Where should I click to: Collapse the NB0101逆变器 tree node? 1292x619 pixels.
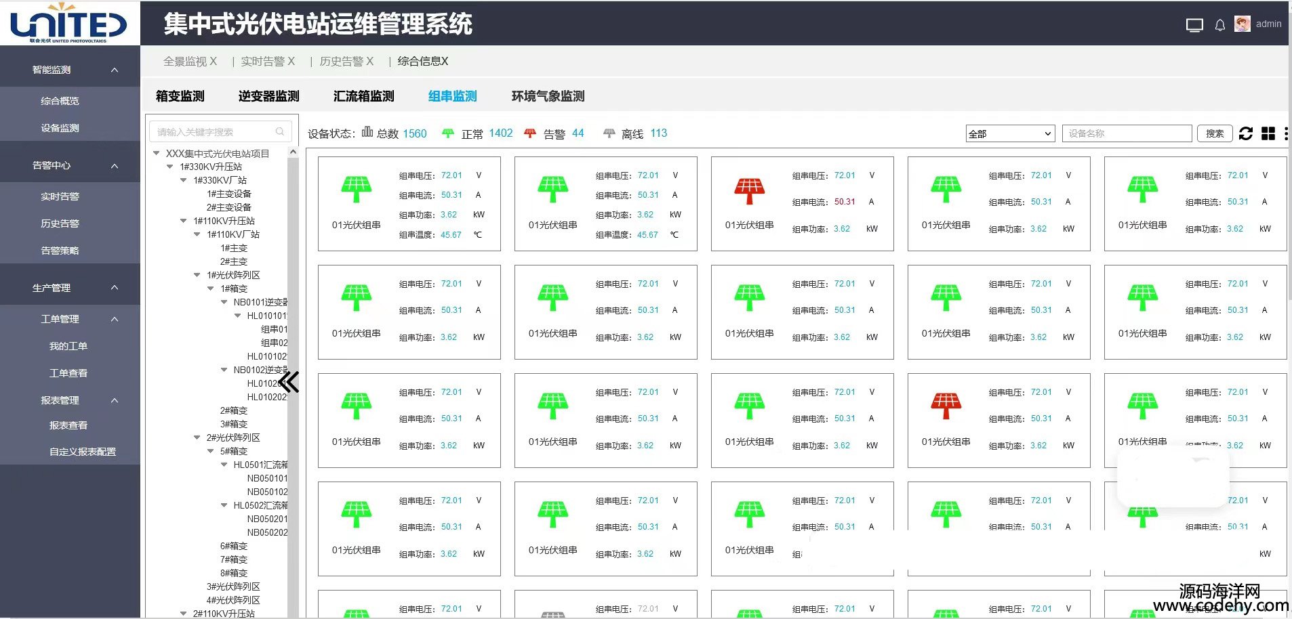[x=224, y=302]
